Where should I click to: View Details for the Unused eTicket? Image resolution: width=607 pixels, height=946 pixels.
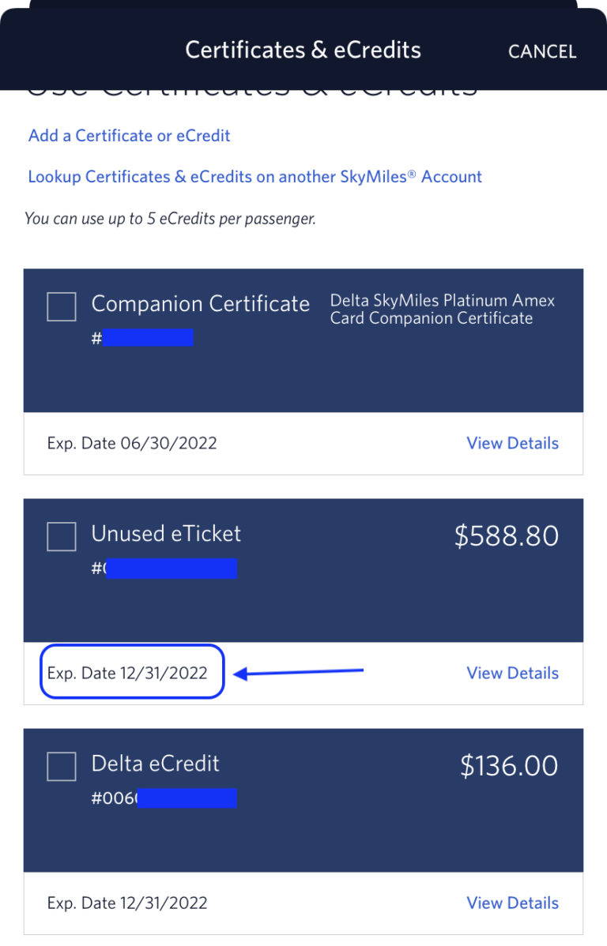[512, 673]
